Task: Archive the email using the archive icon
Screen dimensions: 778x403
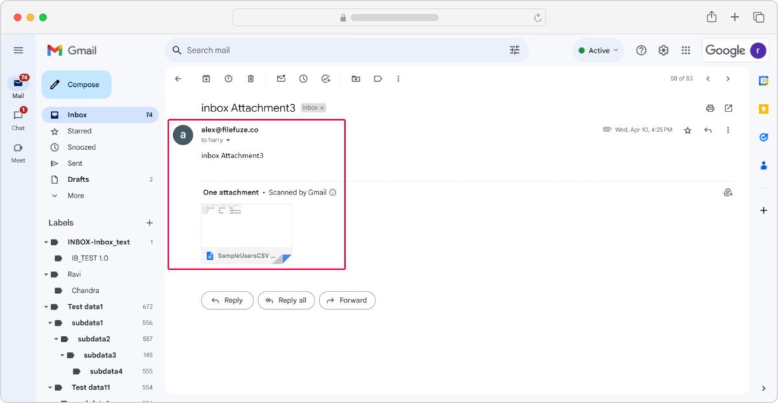Action: [x=206, y=78]
